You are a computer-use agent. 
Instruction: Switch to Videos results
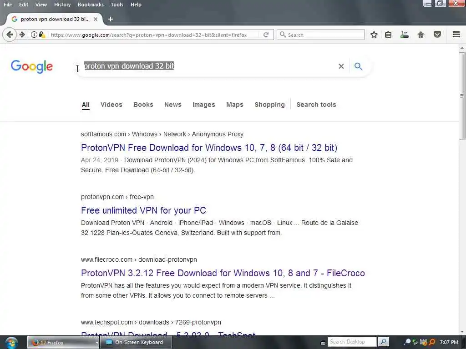(111, 105)
